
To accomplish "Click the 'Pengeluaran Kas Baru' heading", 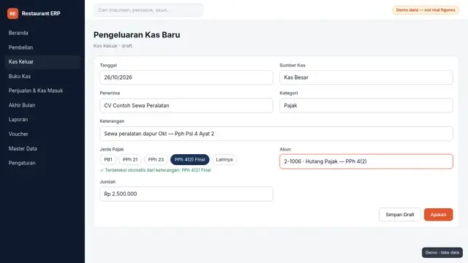I will (137, 35).
